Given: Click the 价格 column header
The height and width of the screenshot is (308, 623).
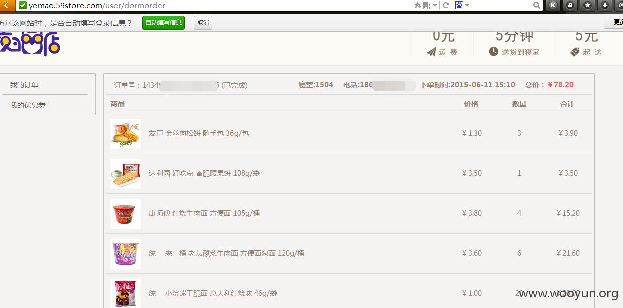Looking at the screenshot, I should click(471, 104).
